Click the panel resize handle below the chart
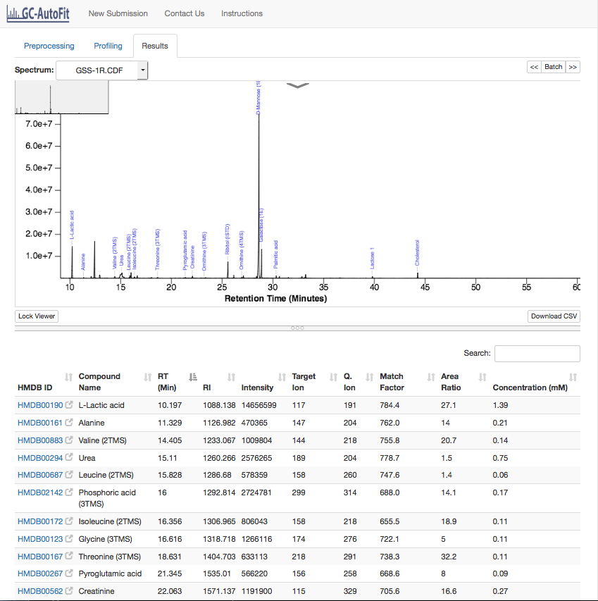598x601 pixels. click(297, 328)
